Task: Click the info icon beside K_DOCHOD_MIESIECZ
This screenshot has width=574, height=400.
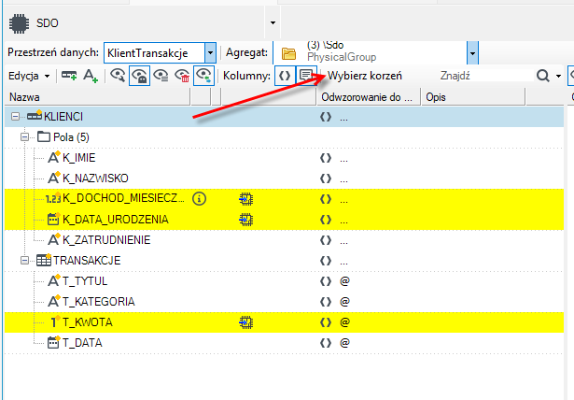Action: (199, 199)
